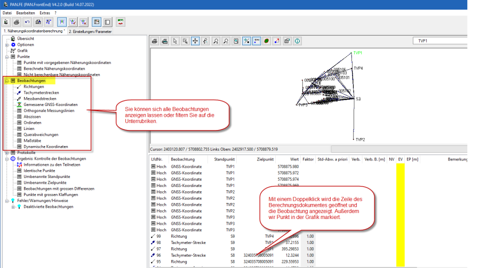
Task: Collapse the Beobachtungen tree node
Action: (x=7, y=80)
